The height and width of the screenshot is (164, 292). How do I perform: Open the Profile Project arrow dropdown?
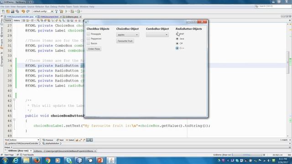coord(81,11)
